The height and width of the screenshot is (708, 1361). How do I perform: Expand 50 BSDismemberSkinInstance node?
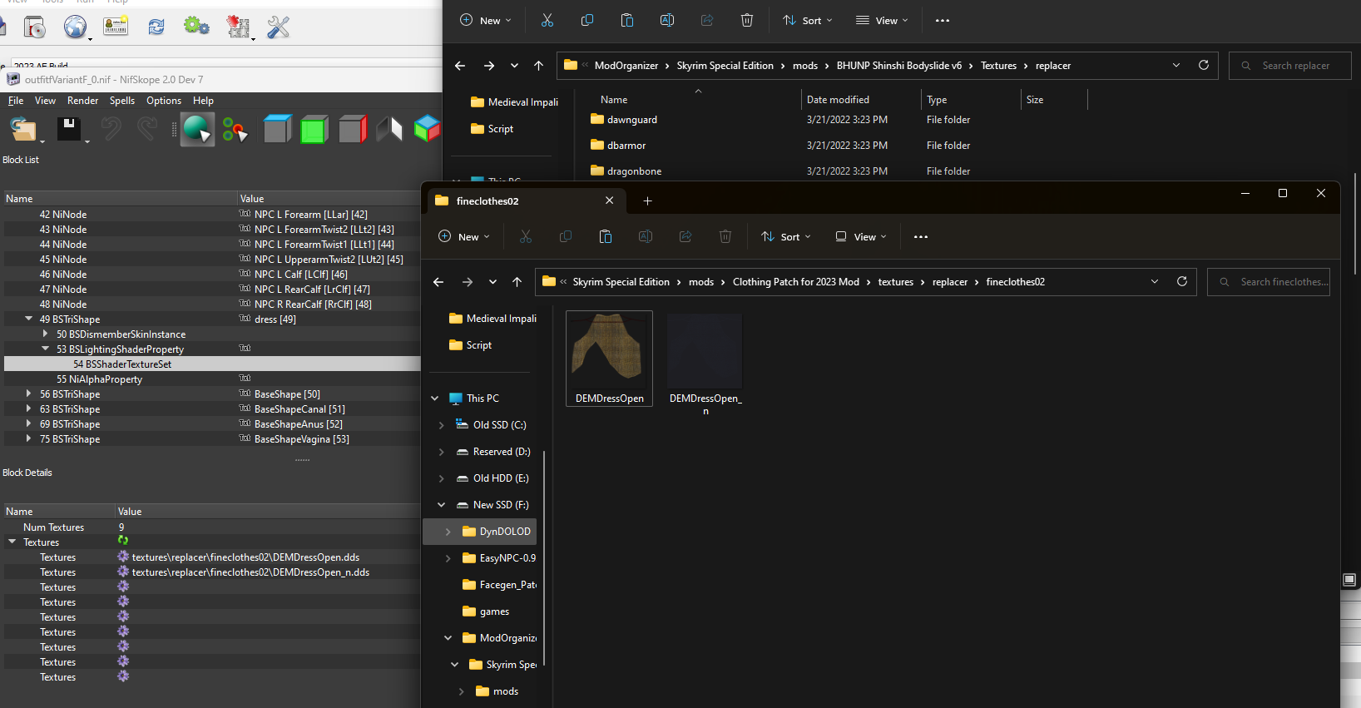[46, 334]
